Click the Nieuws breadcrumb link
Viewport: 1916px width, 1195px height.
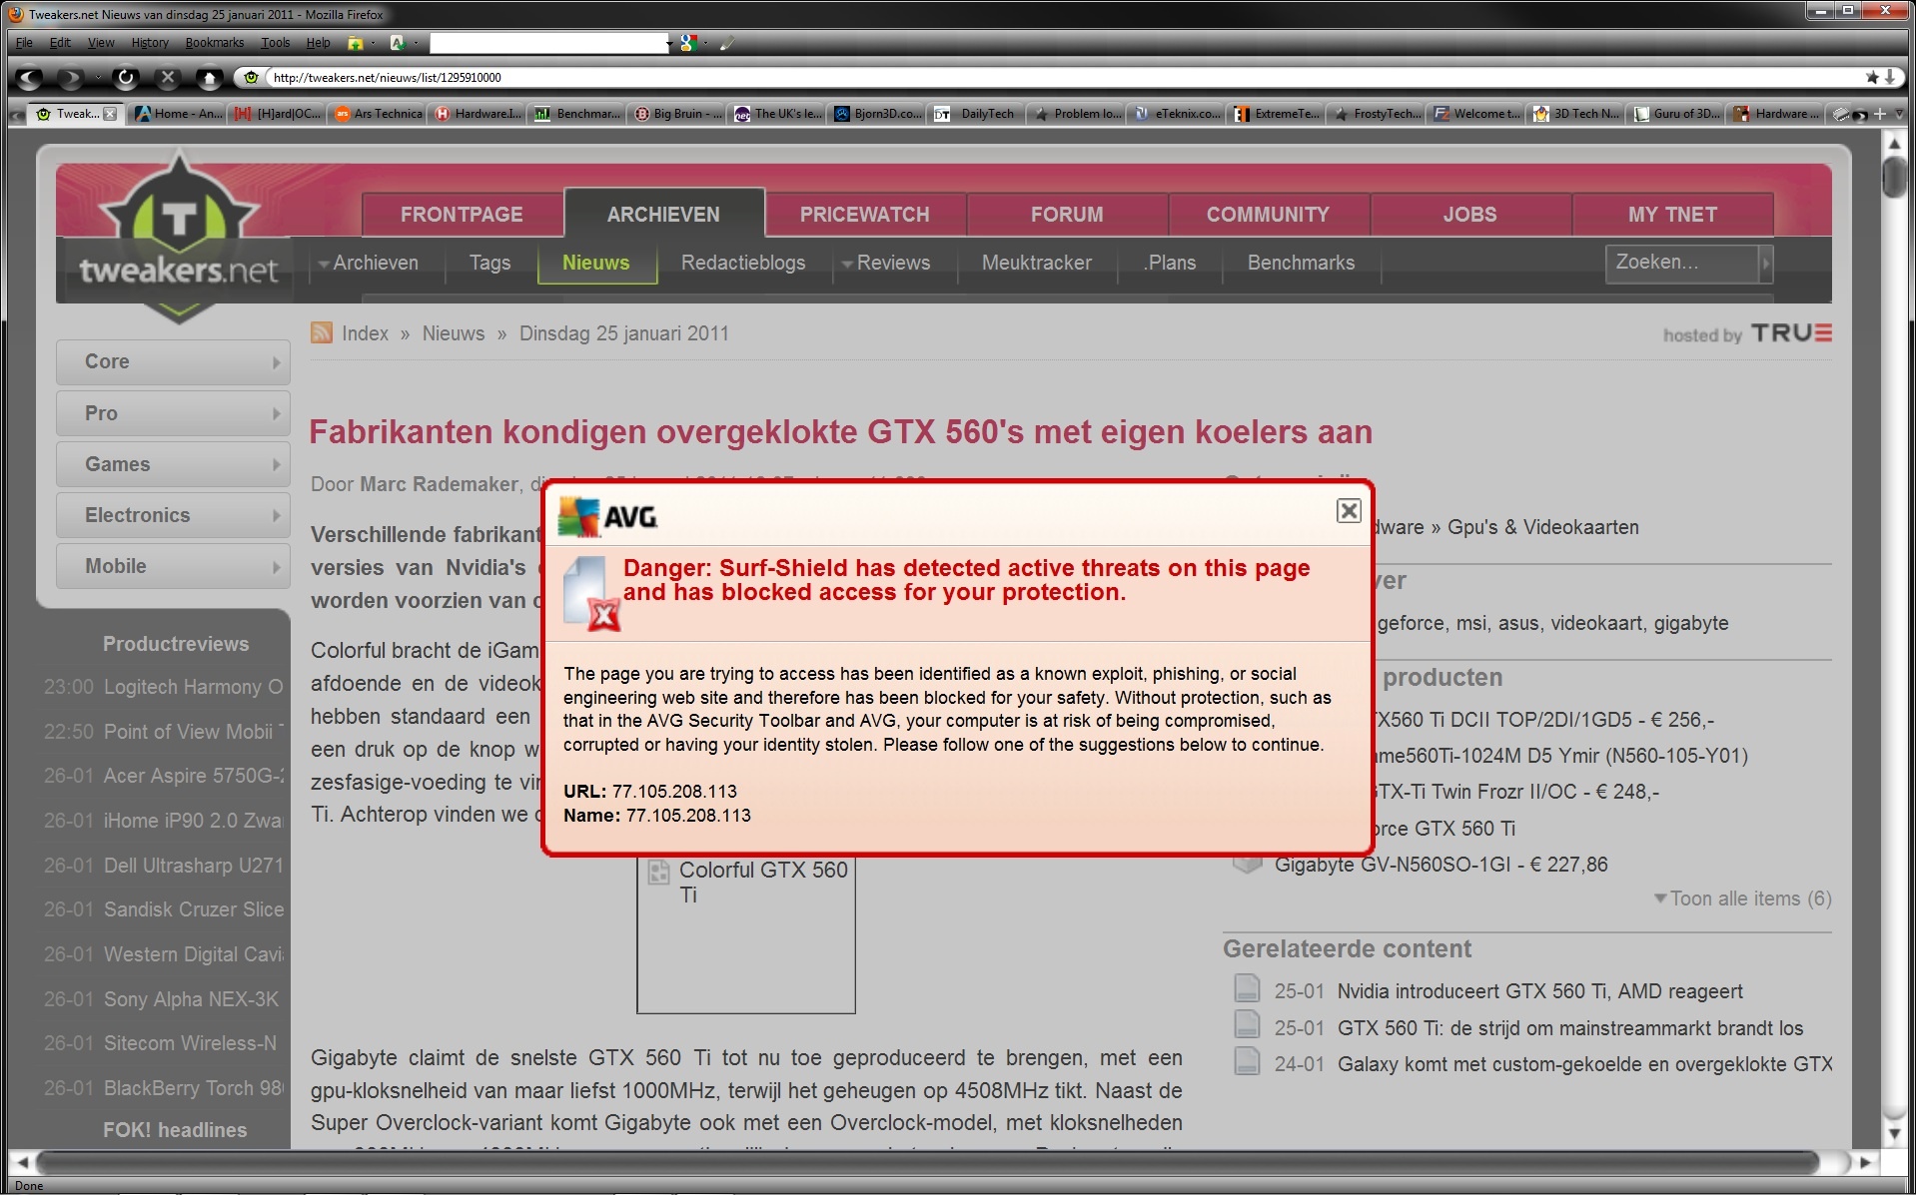click(x=453, y=333)
